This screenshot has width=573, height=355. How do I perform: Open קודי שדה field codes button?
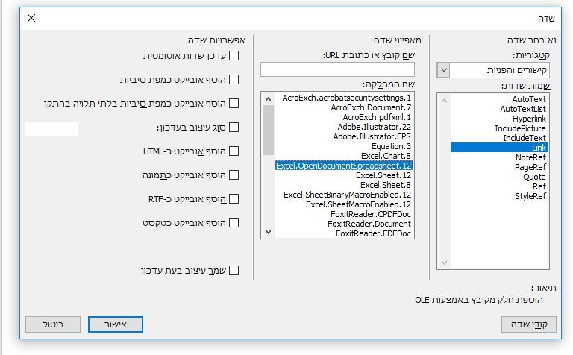point(529,324)
